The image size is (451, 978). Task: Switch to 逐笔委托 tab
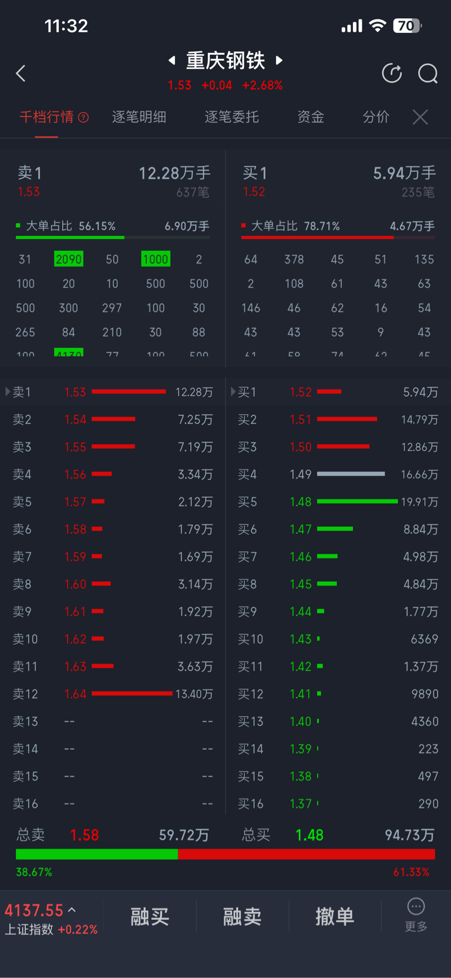pyautogui.click(x=231, y=117)
